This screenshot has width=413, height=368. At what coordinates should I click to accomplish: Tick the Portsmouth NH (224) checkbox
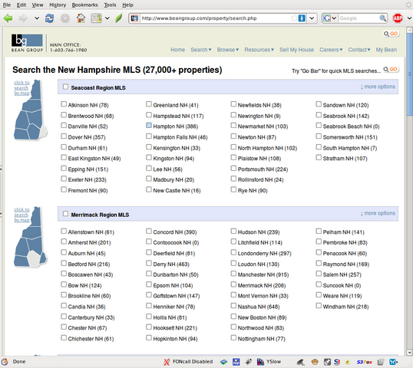pyautogui.click(x=233, y=169)
